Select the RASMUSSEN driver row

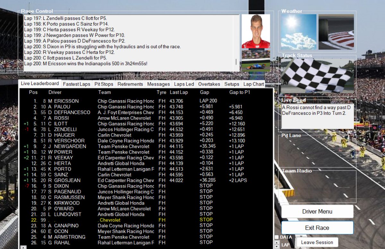(146, 197)
